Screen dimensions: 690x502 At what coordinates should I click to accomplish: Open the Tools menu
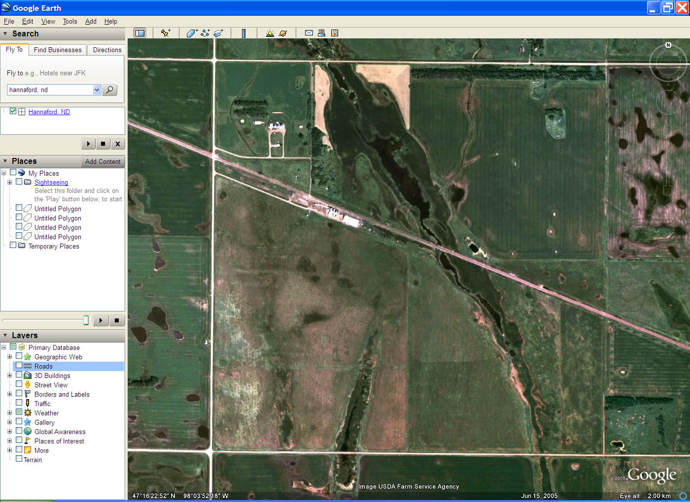(x=70, y=21)
